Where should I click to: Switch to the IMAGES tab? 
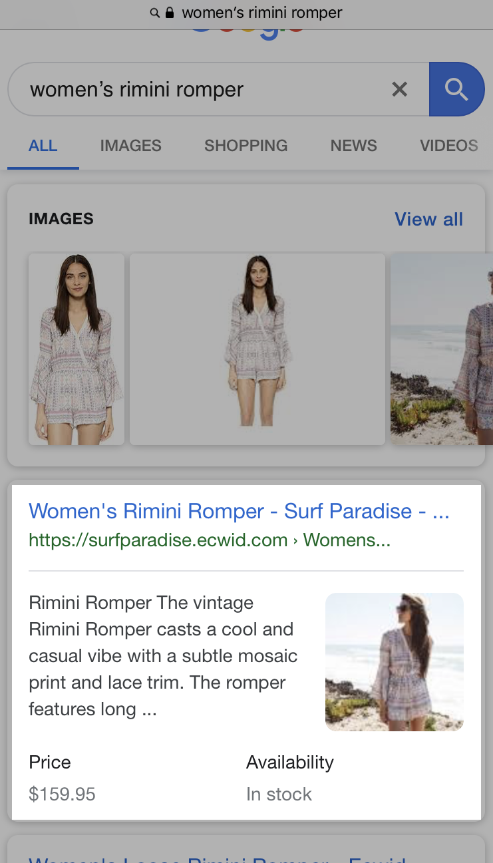(x=130, y=146)
